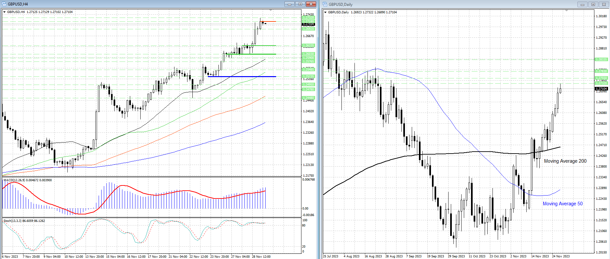Screen dimensions: 610x259
Task: Close the GBPUSD,H4 chart window
Action: point(311,4)
